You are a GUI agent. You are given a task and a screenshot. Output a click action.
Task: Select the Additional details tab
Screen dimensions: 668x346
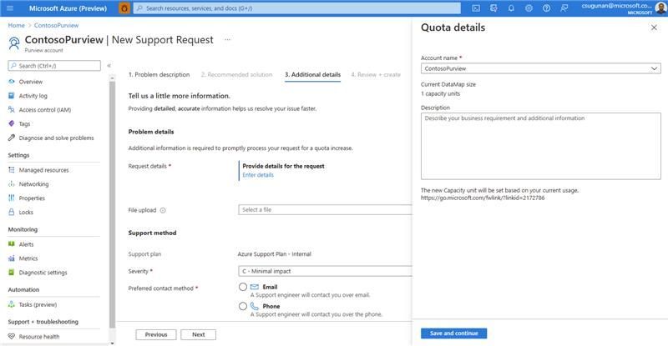pyautogui.click(x=312, y=74)
